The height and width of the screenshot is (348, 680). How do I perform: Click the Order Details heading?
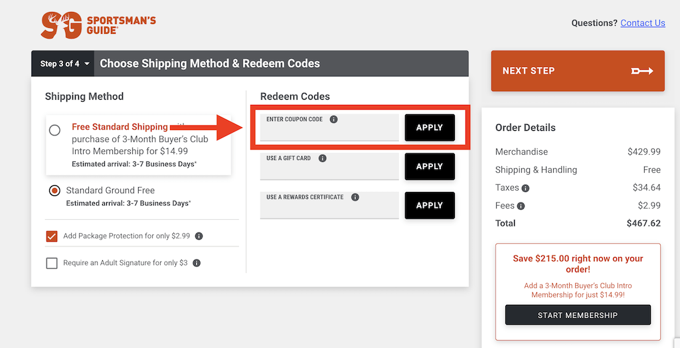(525, 128)
